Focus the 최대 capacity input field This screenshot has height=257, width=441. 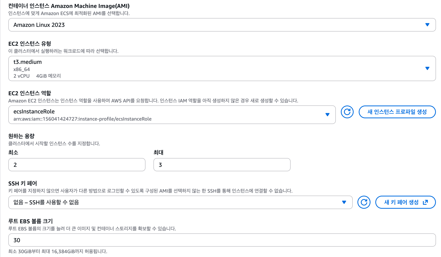222,165
